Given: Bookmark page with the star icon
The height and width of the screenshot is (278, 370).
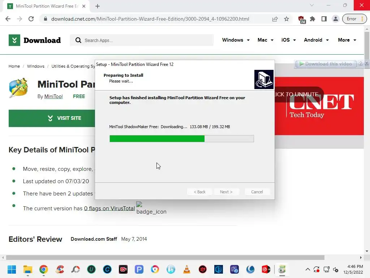Looking at the screenshot, I should [x=287, y=19].
